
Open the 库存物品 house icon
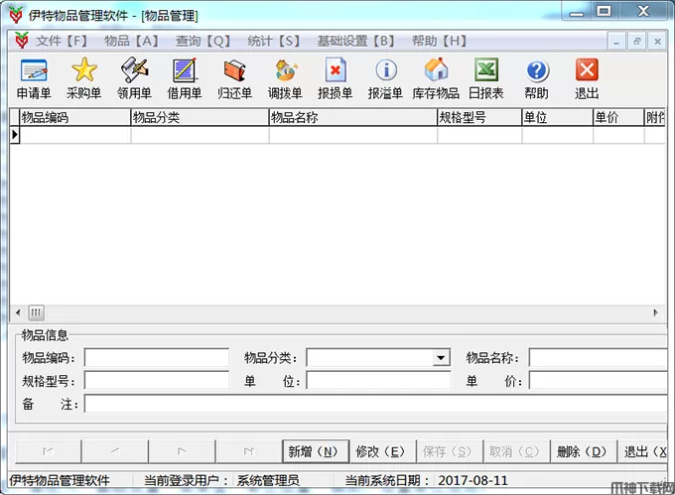(x=436, y=78)
